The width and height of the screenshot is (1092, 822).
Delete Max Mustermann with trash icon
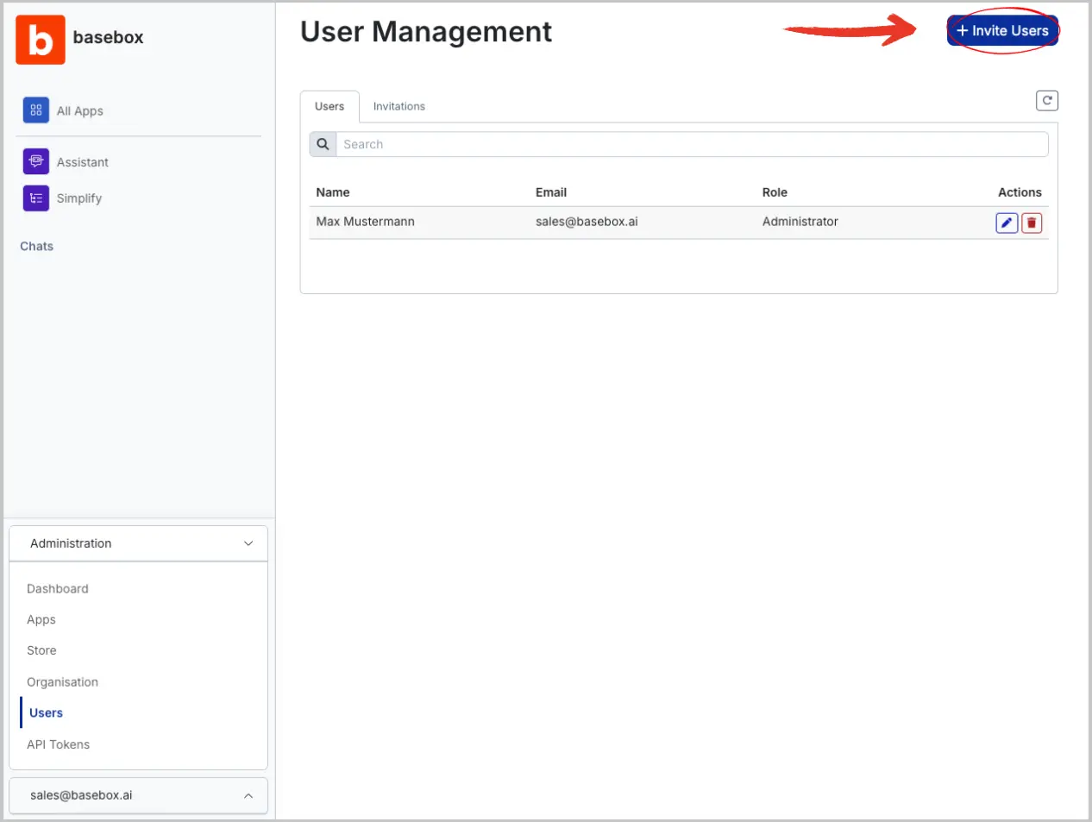pos(1032,223)
